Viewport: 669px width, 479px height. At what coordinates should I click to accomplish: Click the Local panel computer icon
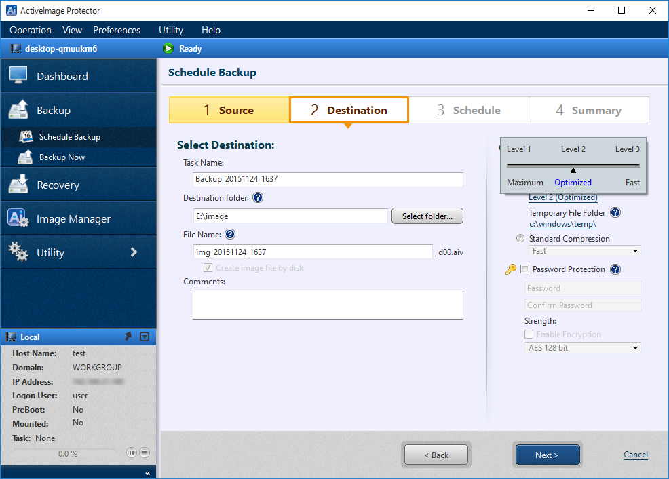(x=11, y=337)
